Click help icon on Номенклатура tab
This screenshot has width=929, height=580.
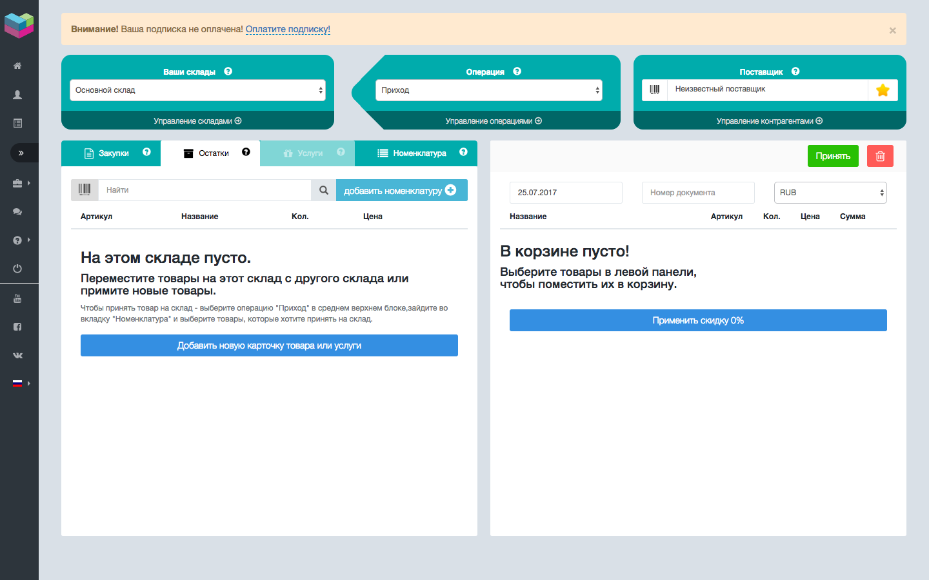(463, 152)
